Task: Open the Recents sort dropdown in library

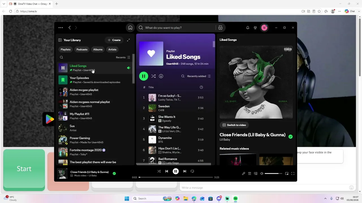Action: 123,57
